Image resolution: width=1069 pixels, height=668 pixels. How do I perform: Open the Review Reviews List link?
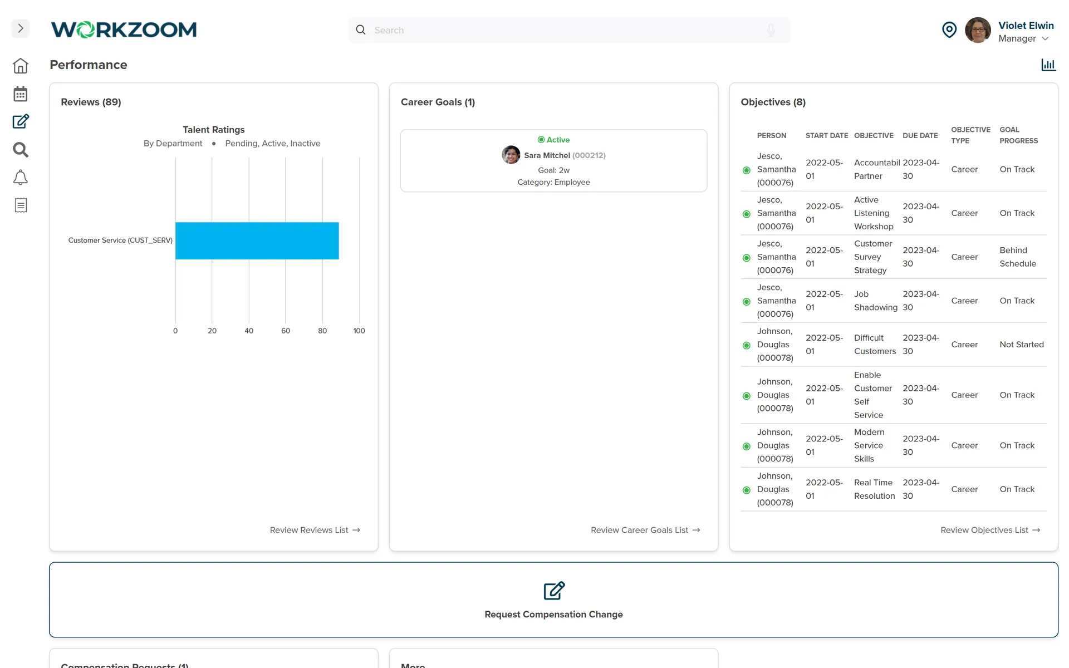[x=315, y=530]
